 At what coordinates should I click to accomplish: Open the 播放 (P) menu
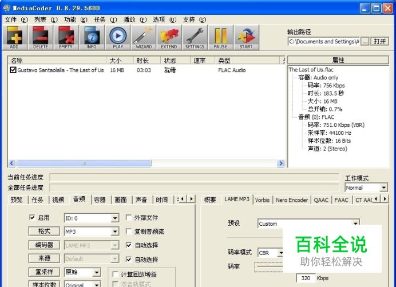click(x=135, y=19)
